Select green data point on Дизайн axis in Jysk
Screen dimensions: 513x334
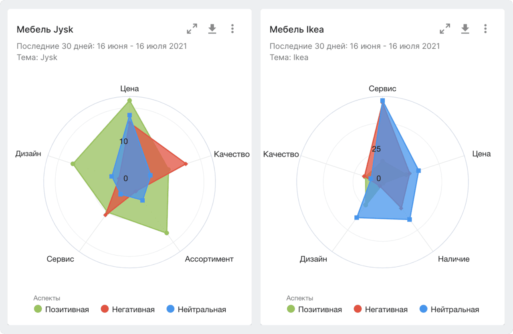(x=73, y=164)
